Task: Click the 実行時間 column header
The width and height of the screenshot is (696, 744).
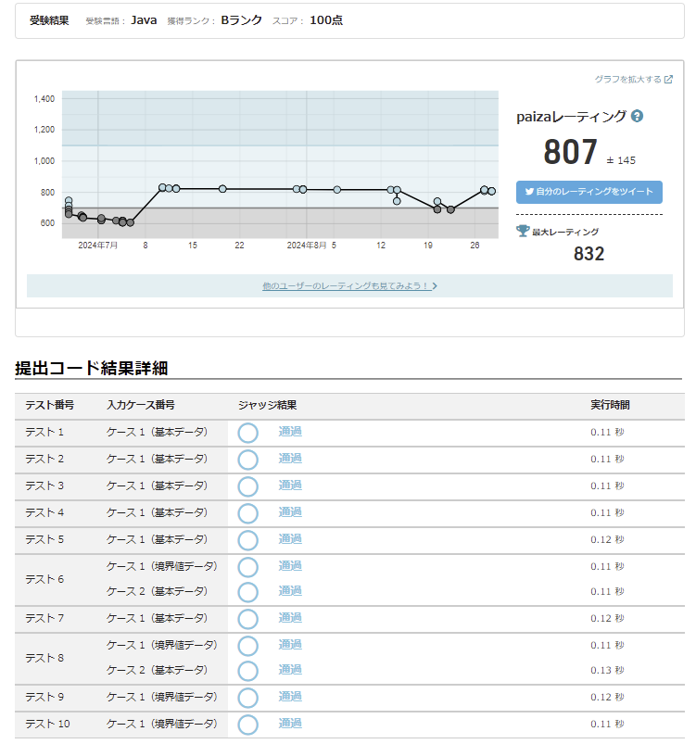Action: click(610, 406)
